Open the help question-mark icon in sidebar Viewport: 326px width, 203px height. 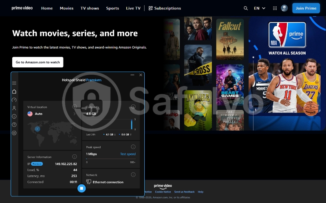click(14, 125)
